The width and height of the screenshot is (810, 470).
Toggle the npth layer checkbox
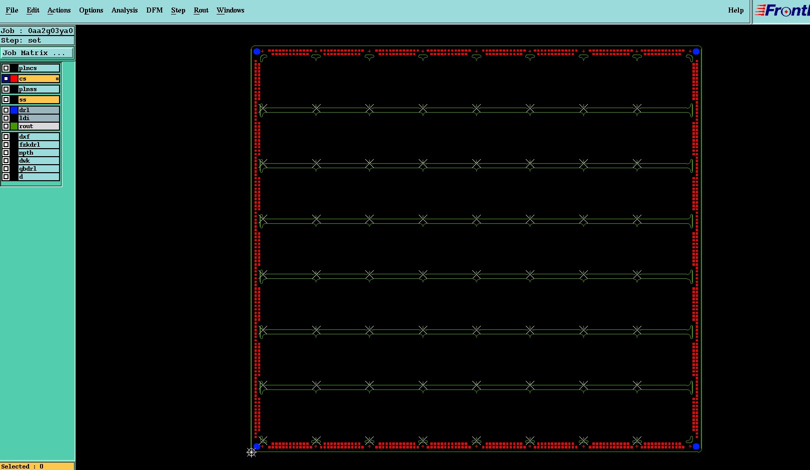pyautogui.click(x=6, y=153)
